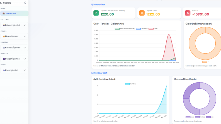Click the orange Toplam Gider cart icon
The width and height of the screenshot is (221, 124).
click(142, 13)
